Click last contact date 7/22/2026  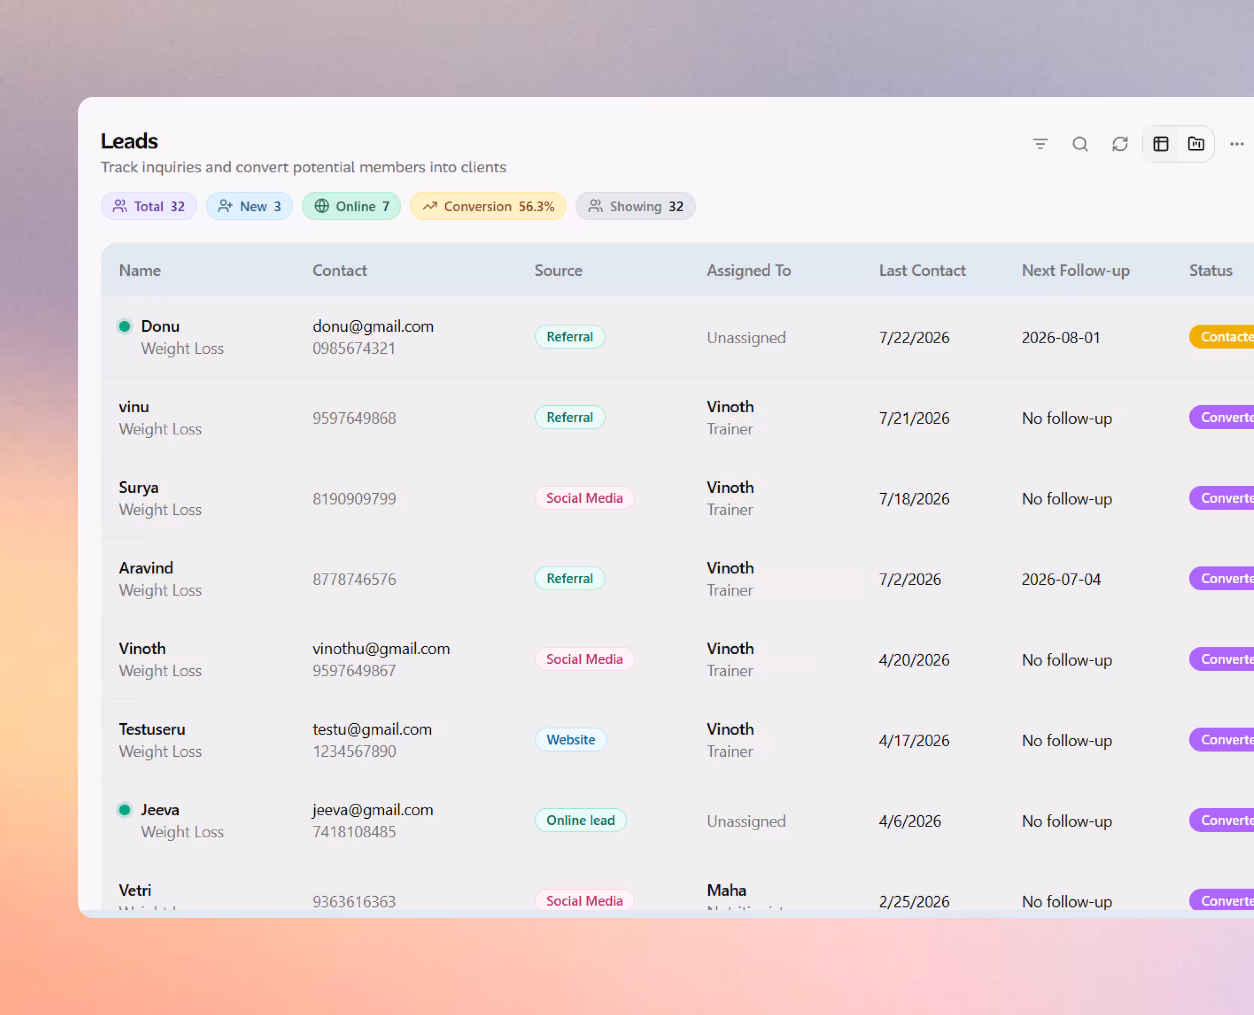tap(914, 338)
